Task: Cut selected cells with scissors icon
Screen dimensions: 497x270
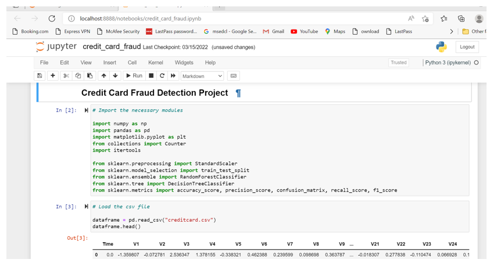Action: pos(66,75)
